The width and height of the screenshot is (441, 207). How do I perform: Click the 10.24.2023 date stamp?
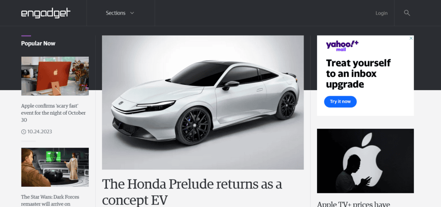(x=40, y=131)
